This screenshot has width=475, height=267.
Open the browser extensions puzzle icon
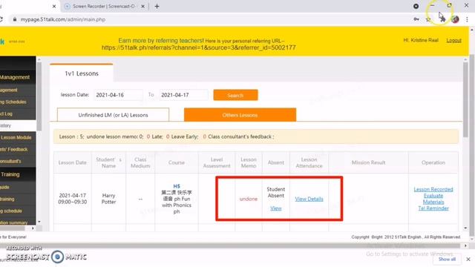[442, 19]
